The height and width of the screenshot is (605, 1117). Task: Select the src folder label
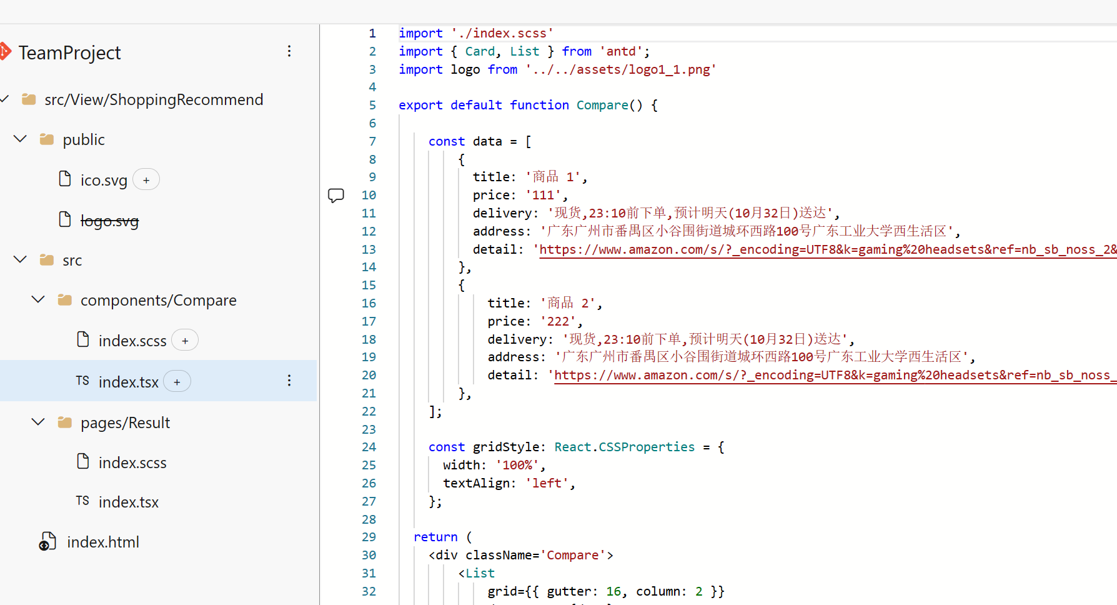coord(72,261)
